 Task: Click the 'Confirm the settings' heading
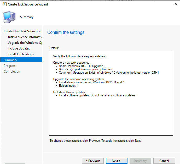click(x=66, y=32)
